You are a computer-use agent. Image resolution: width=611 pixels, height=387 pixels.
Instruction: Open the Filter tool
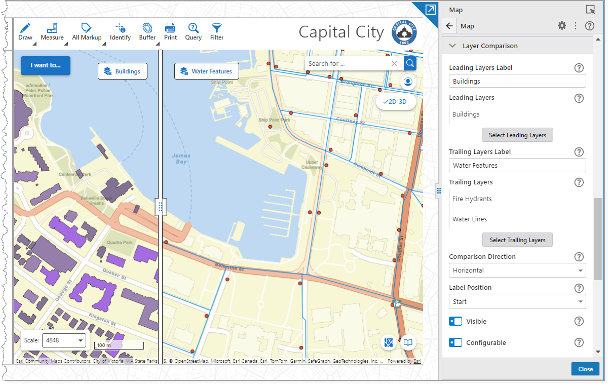[x=217, y=31]
